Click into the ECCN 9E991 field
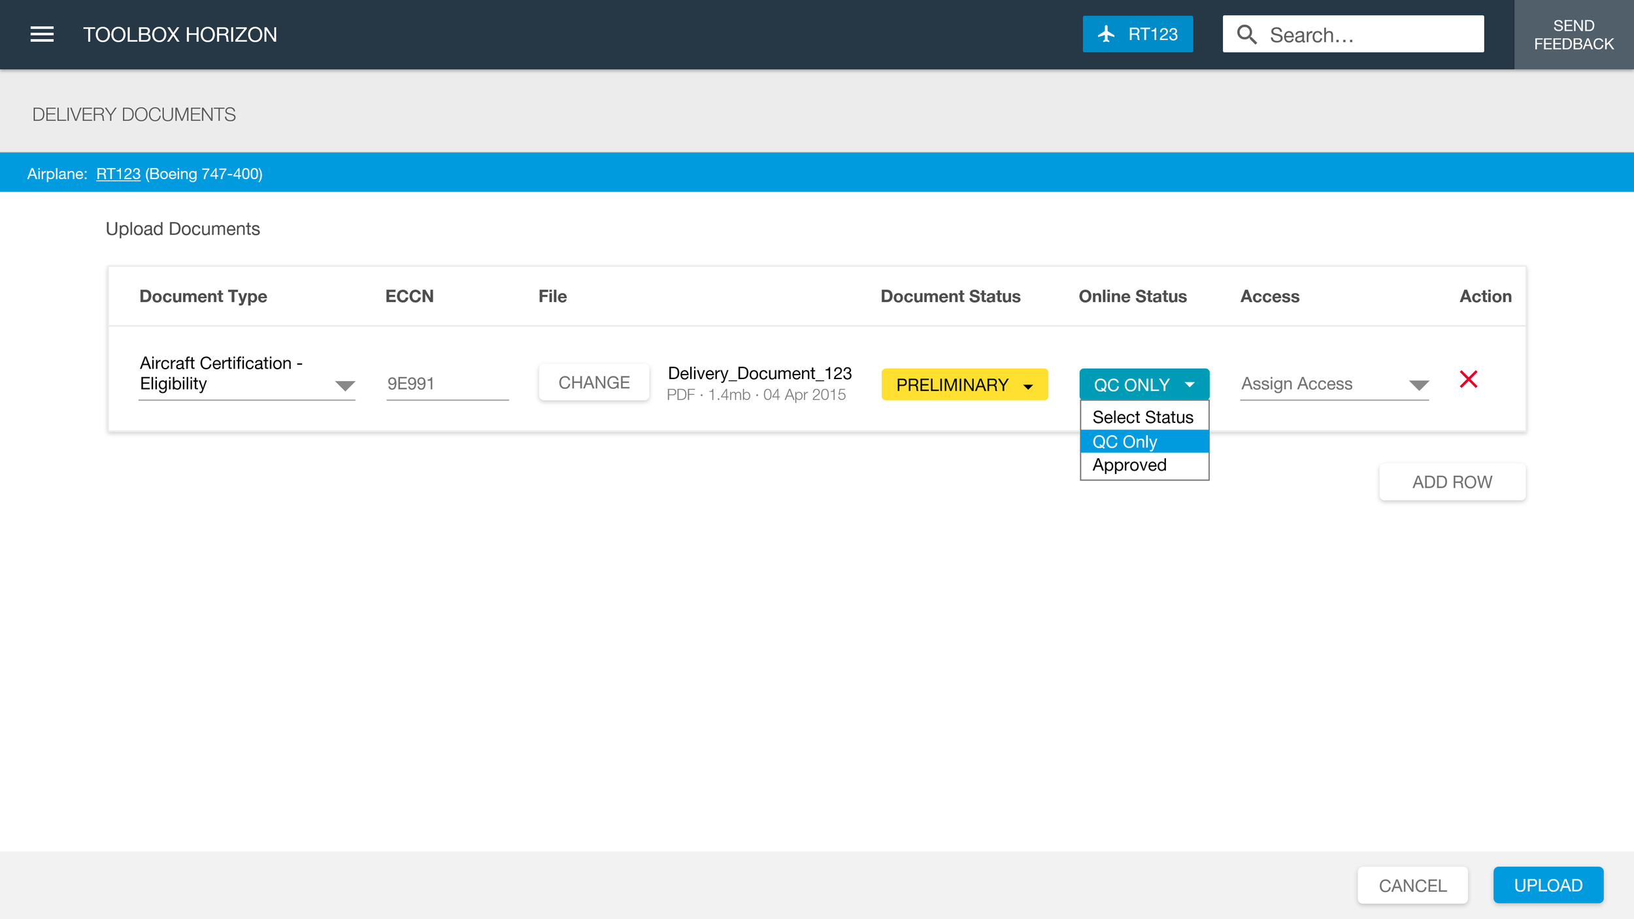The width and height of the screenshot is (1634, 919). tap(447, 384)
